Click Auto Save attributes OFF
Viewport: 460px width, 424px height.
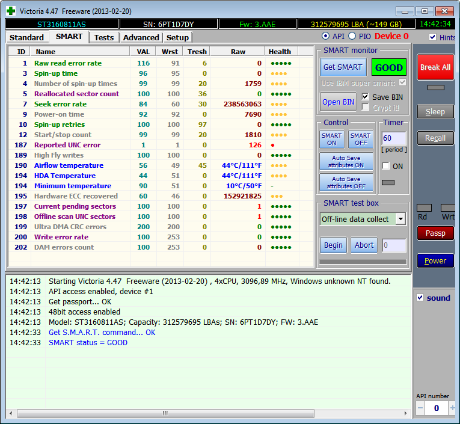coord(346,182)
